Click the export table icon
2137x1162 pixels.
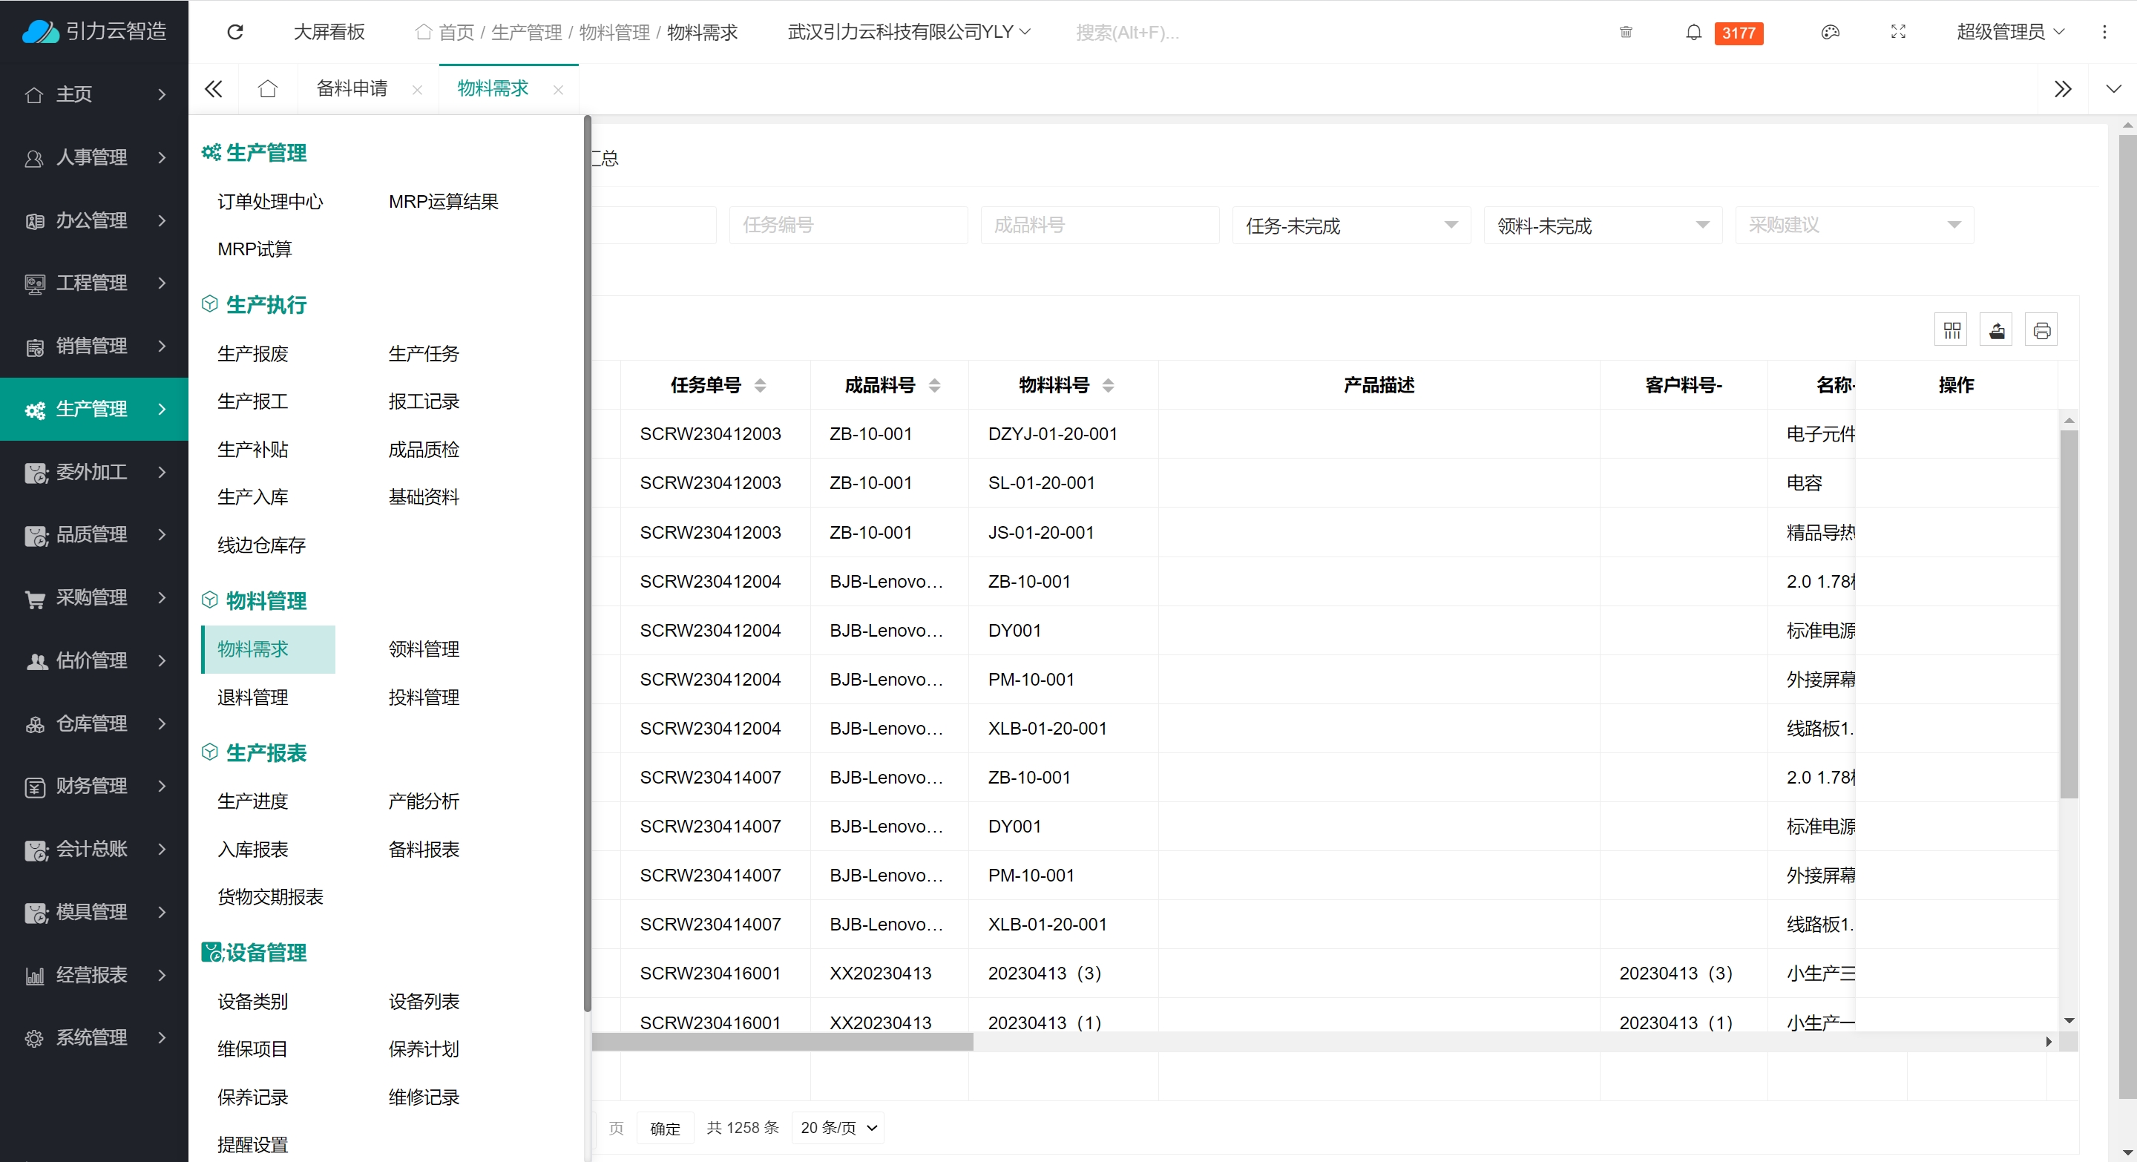coord(1997,330)
